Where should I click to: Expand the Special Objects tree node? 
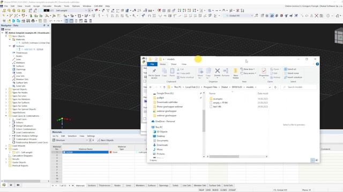coord(6,89)
